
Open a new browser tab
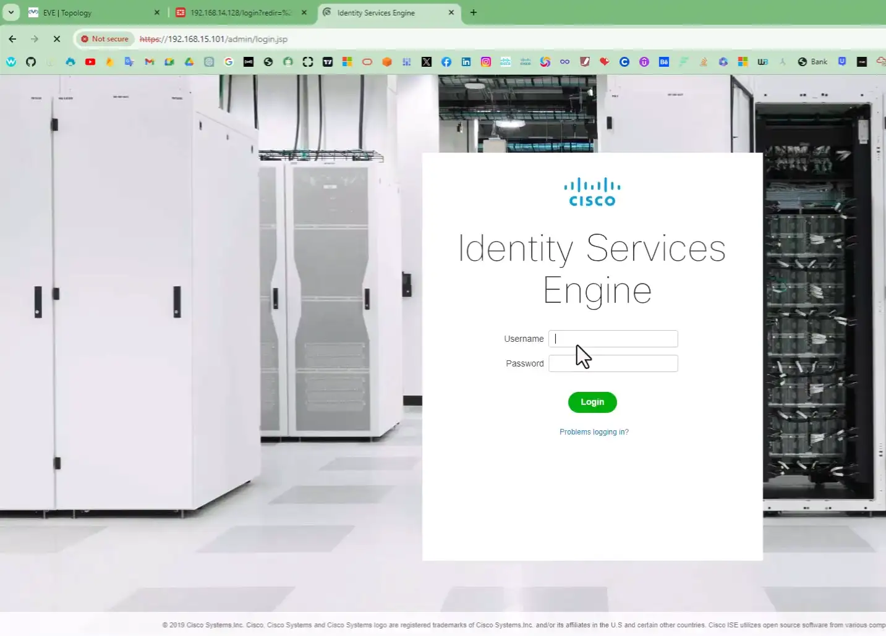(x=474, y=12)
